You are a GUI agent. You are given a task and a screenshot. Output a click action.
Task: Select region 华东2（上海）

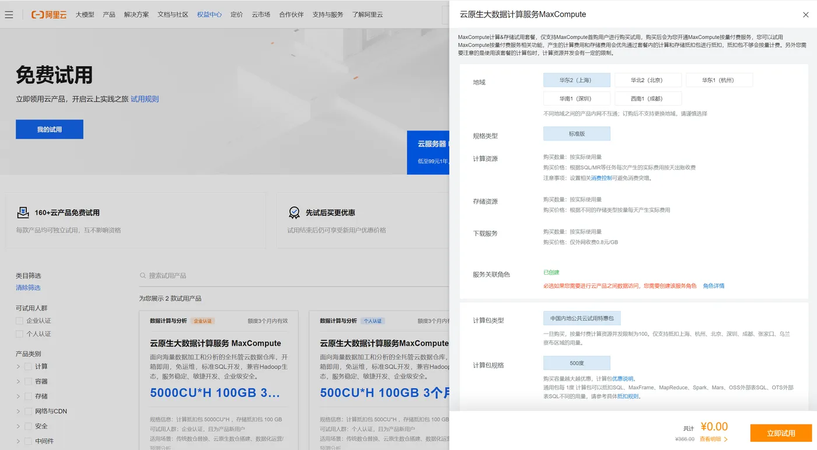[x=577, y=80]
